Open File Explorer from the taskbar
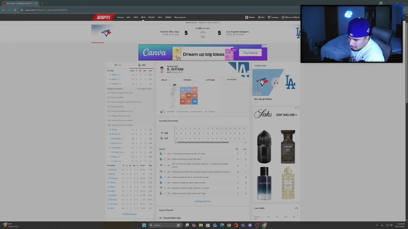This screenshot has height=229, width=408. point(201,225)
